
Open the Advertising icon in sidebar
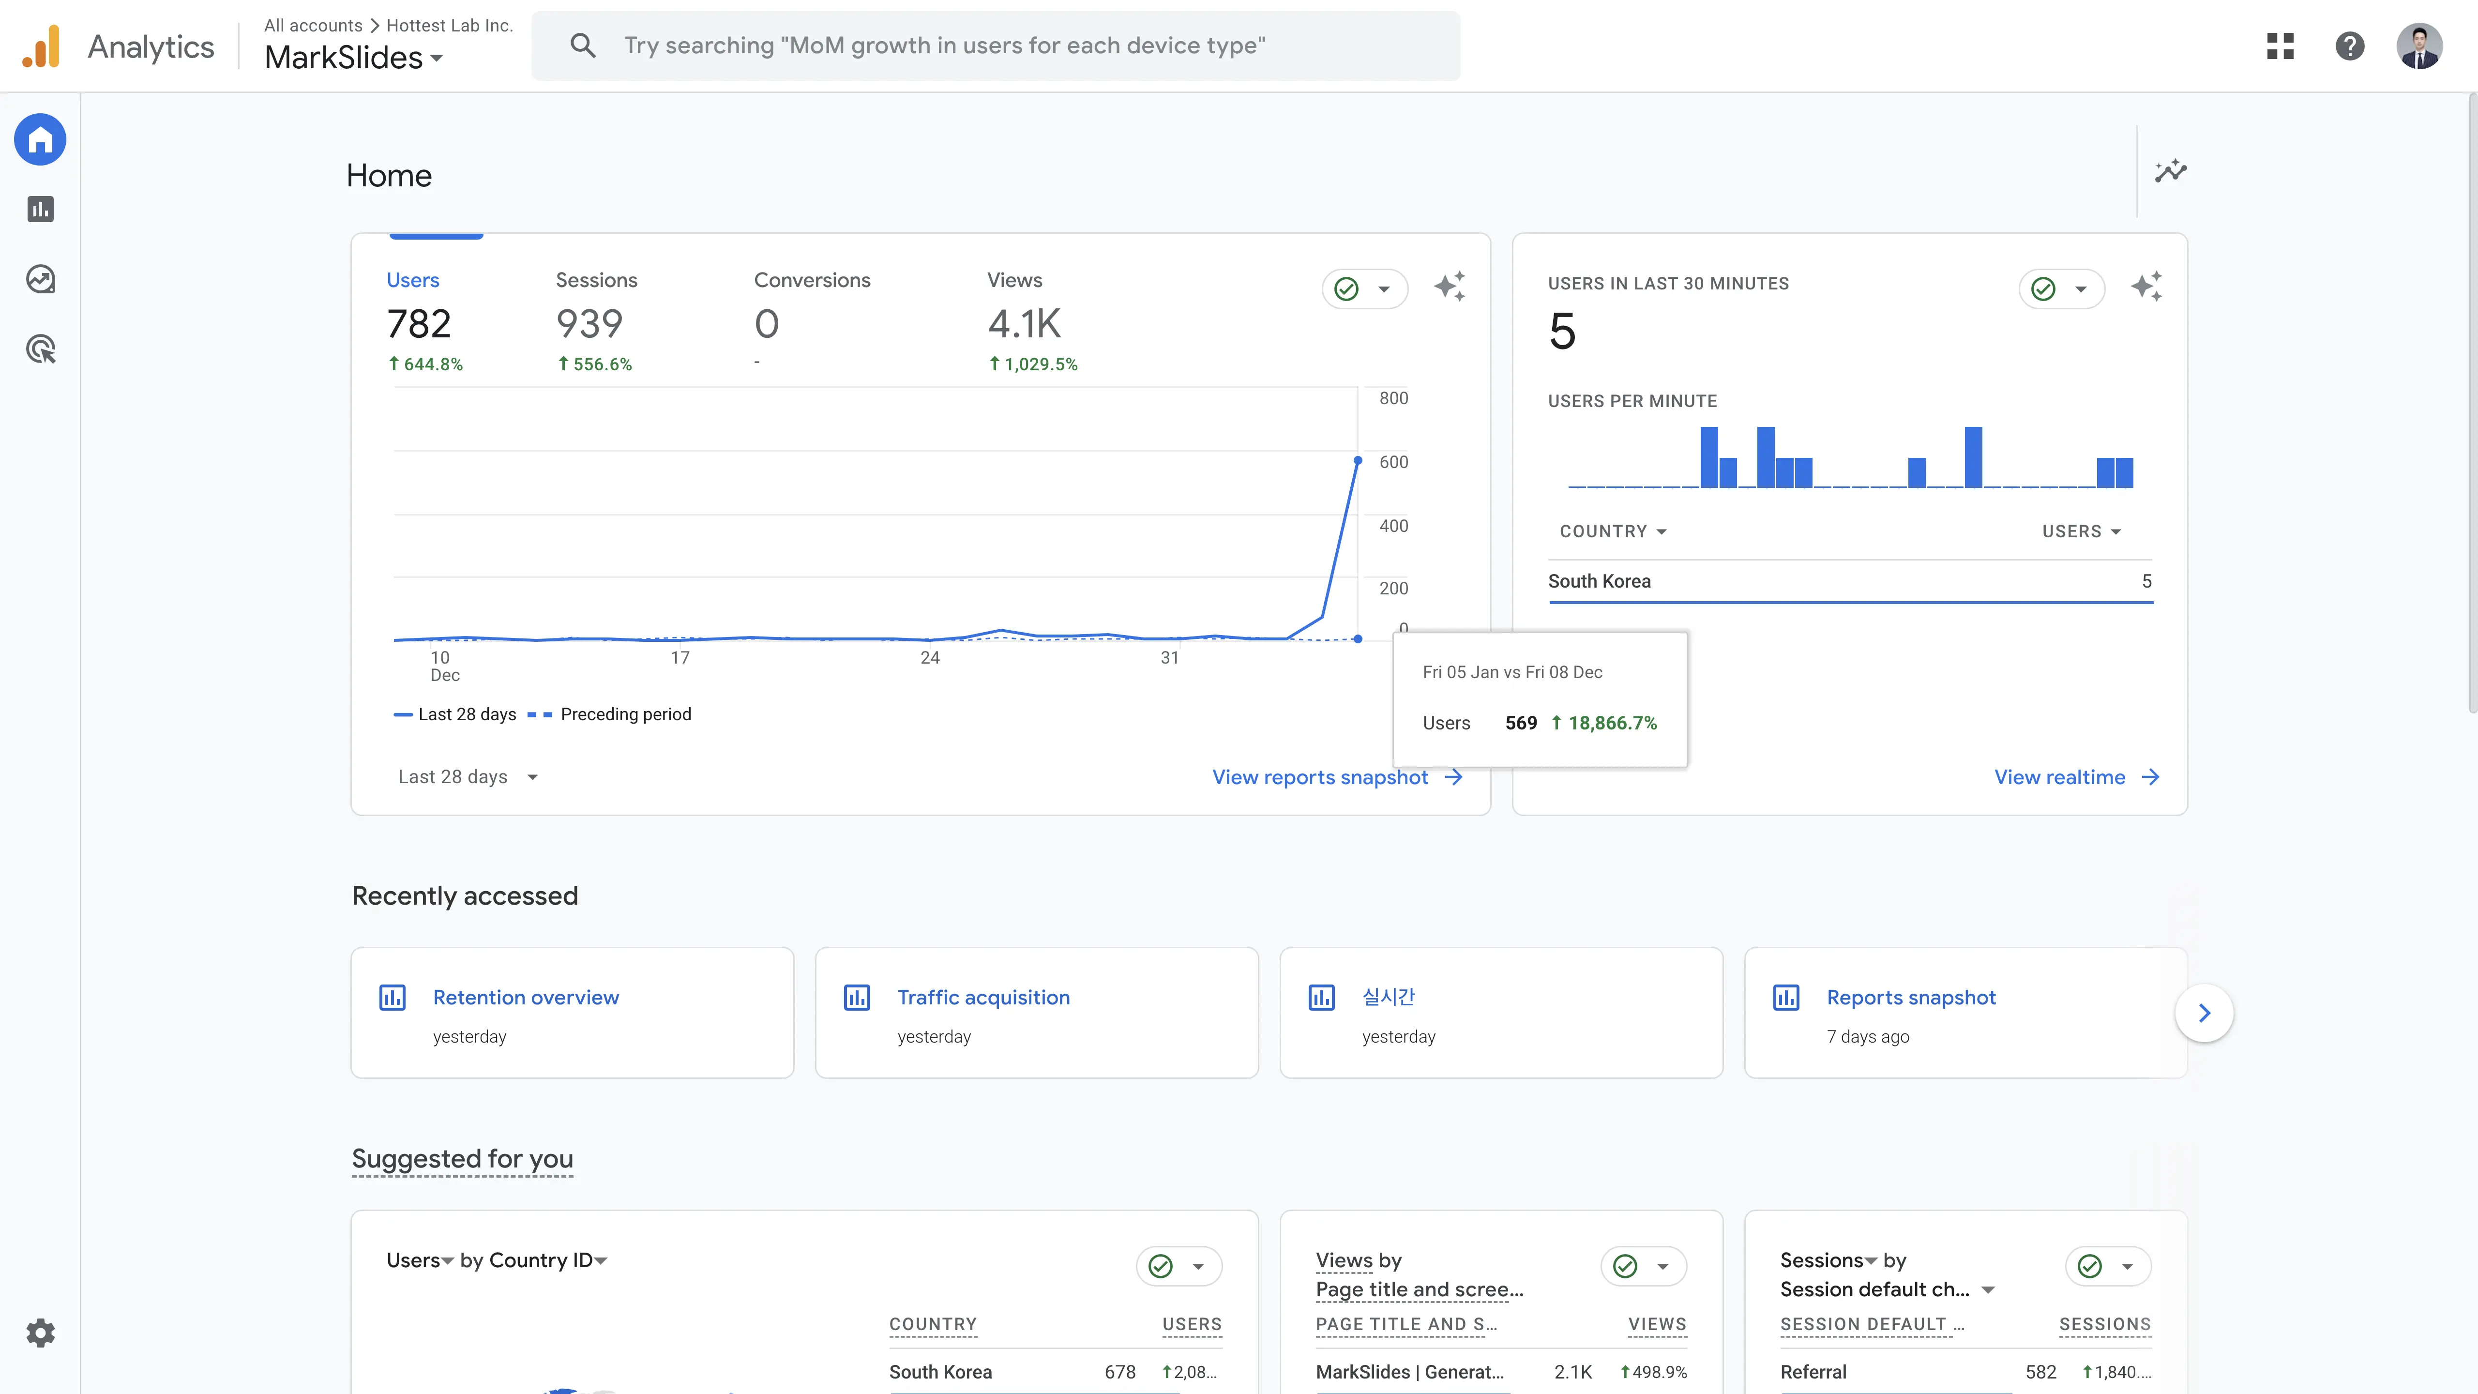coord(40,349)
